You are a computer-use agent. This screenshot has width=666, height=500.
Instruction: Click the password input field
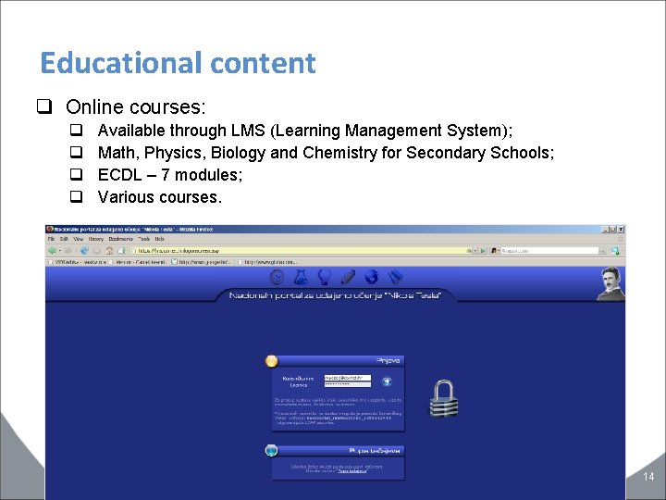coord(348,384)
